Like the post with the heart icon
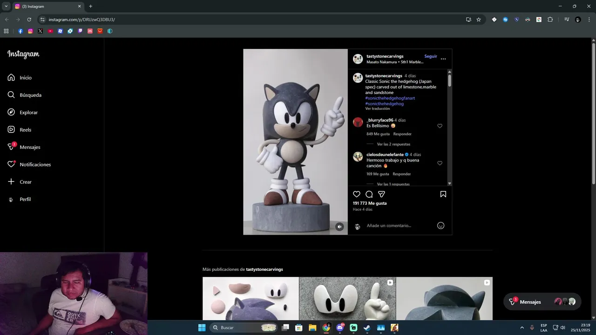Viewport: 596px width, 335px height. coord(357,194)
